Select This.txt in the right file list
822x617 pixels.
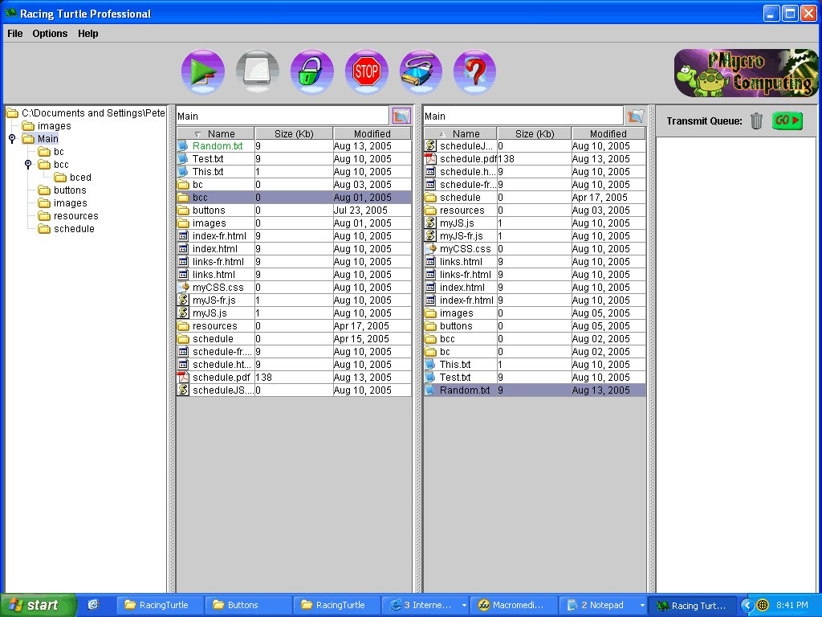point(535,364)
